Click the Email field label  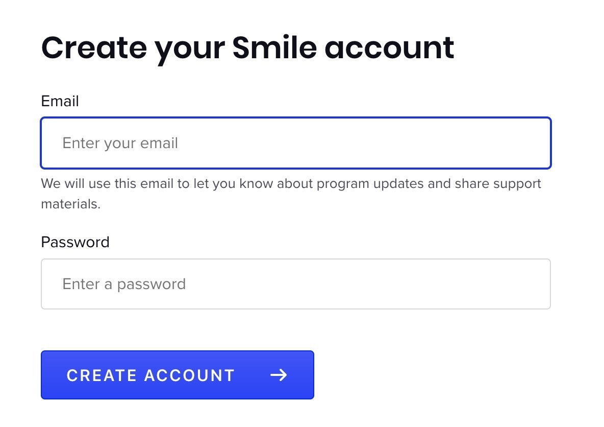point(60,101)
